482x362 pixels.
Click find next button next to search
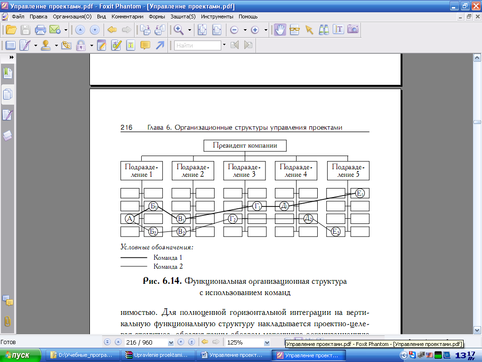coord(248,45)
